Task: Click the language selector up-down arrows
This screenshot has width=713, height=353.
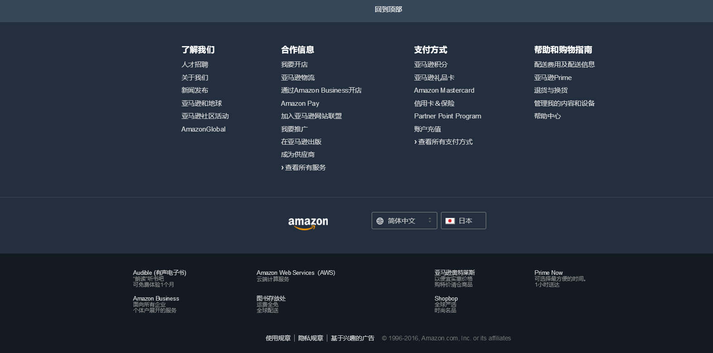Action: pos(430,221)
